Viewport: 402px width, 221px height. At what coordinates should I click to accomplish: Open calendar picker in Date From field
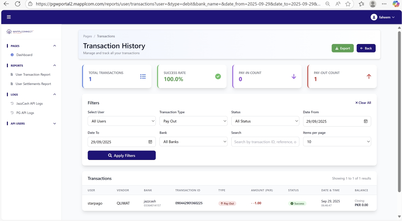(365, 121)
